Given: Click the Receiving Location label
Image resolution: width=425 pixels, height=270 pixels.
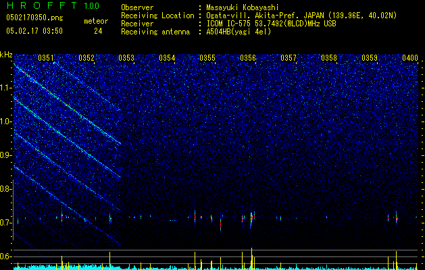Looking at the screenshot, I should tap(157, 16).
